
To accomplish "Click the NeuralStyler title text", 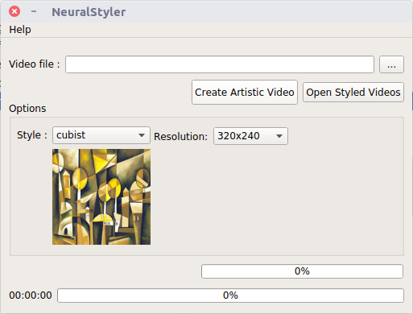I will pos(89,12).
